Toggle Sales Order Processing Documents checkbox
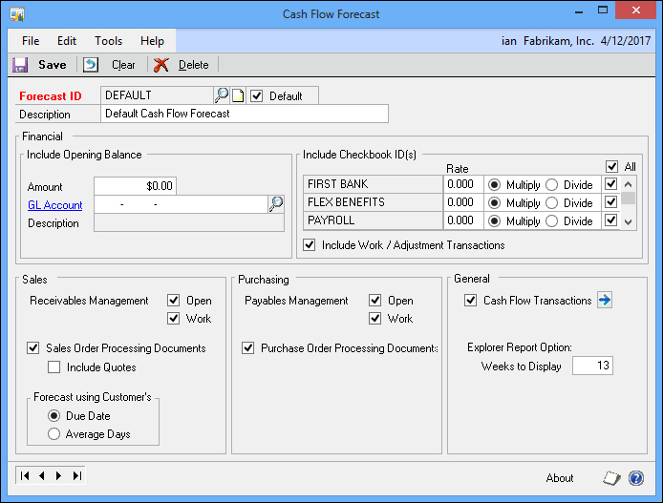The height and width of the screenshot is (503, 663). 33,348
